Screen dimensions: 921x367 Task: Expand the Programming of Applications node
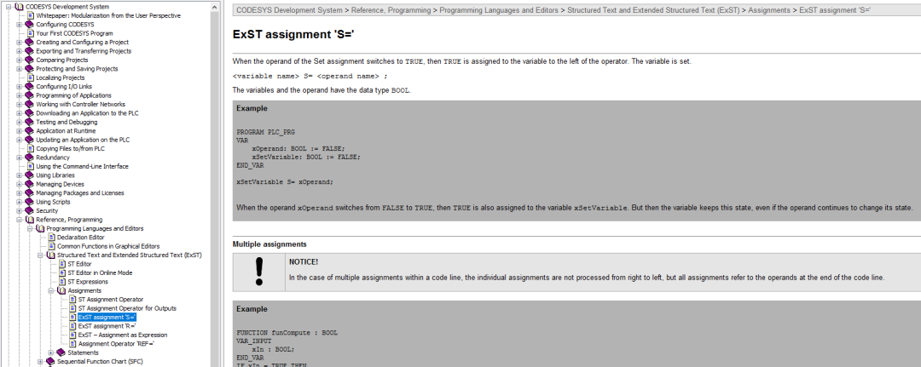click(x=20, y=95)
